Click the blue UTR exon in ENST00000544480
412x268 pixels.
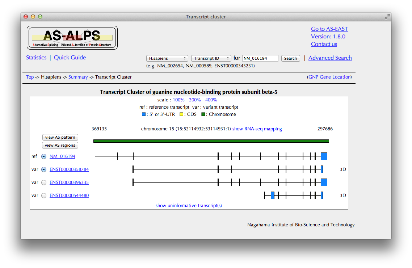(273, 196)
